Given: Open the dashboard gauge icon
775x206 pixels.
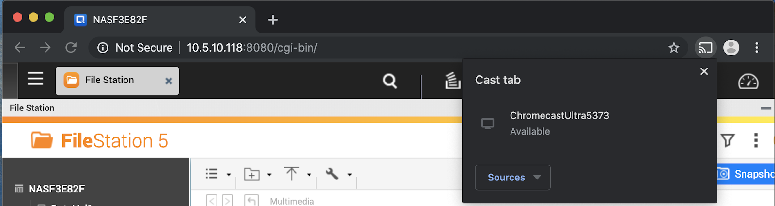Looking at the screenshot, I should 748,82.
